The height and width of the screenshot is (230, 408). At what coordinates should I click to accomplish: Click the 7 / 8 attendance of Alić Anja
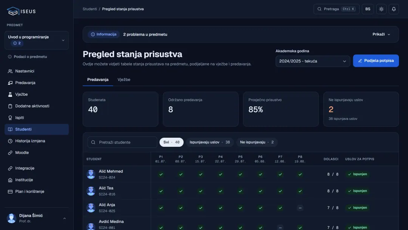coord(333,208)
